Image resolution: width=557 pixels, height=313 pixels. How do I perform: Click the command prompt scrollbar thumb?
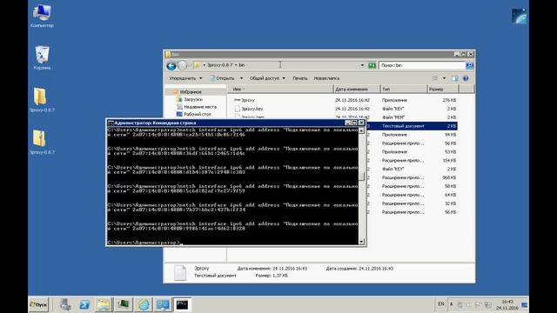(361, 176)
